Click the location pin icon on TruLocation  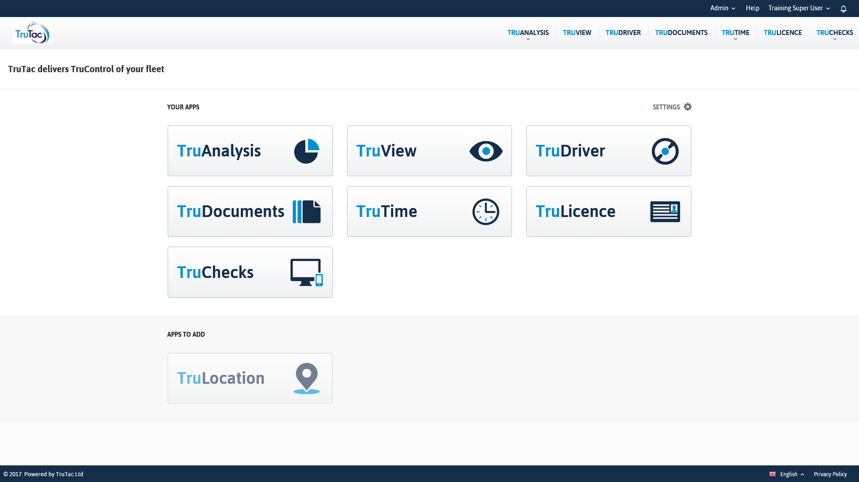(x=307, y=378)
